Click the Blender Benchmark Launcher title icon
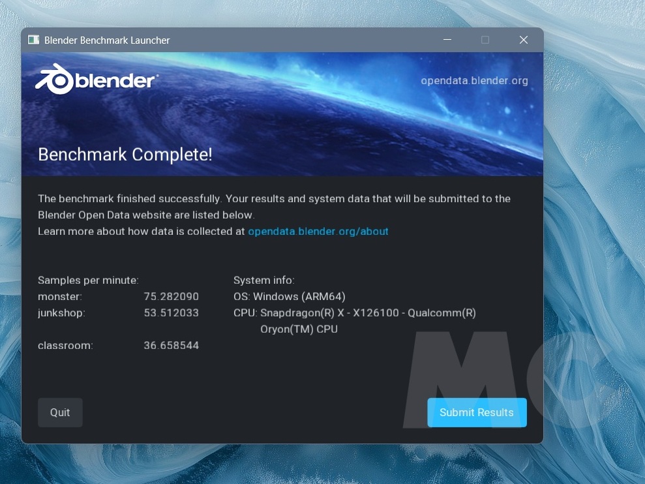Viewport: 645px width, 484px height. tap(33, 40)
